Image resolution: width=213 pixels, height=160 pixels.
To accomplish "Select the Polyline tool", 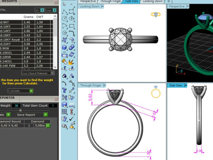I will coord(64,12).
